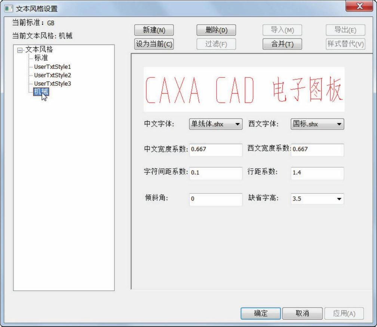Confirm with the 确定 button
Screen dimensions: 377x327
click(261, 313)
